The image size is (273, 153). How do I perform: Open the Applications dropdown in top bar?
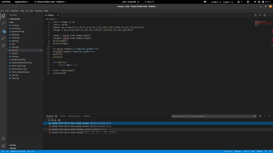22,2
